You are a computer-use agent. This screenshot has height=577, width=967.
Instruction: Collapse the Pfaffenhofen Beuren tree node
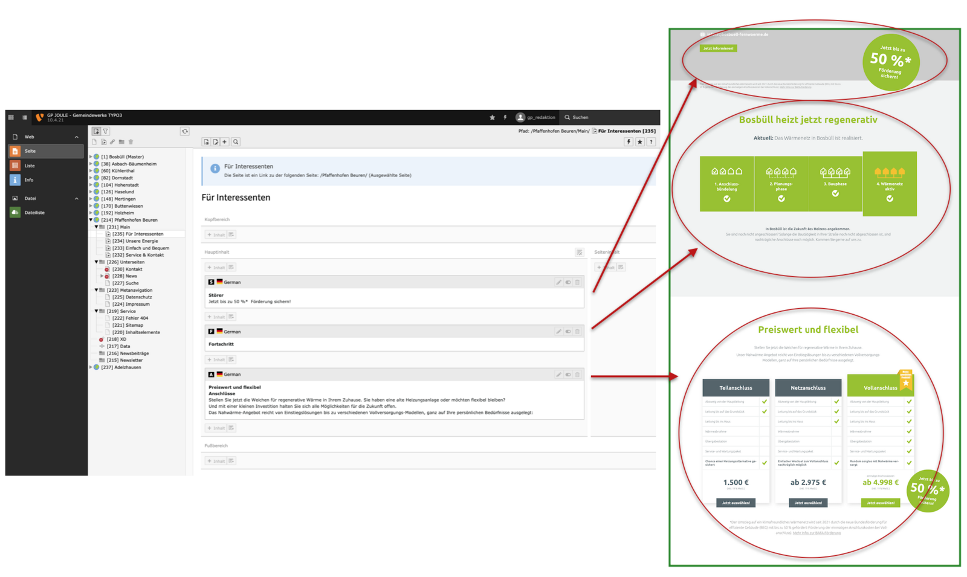pyautogui.click(x=91, y=220)
